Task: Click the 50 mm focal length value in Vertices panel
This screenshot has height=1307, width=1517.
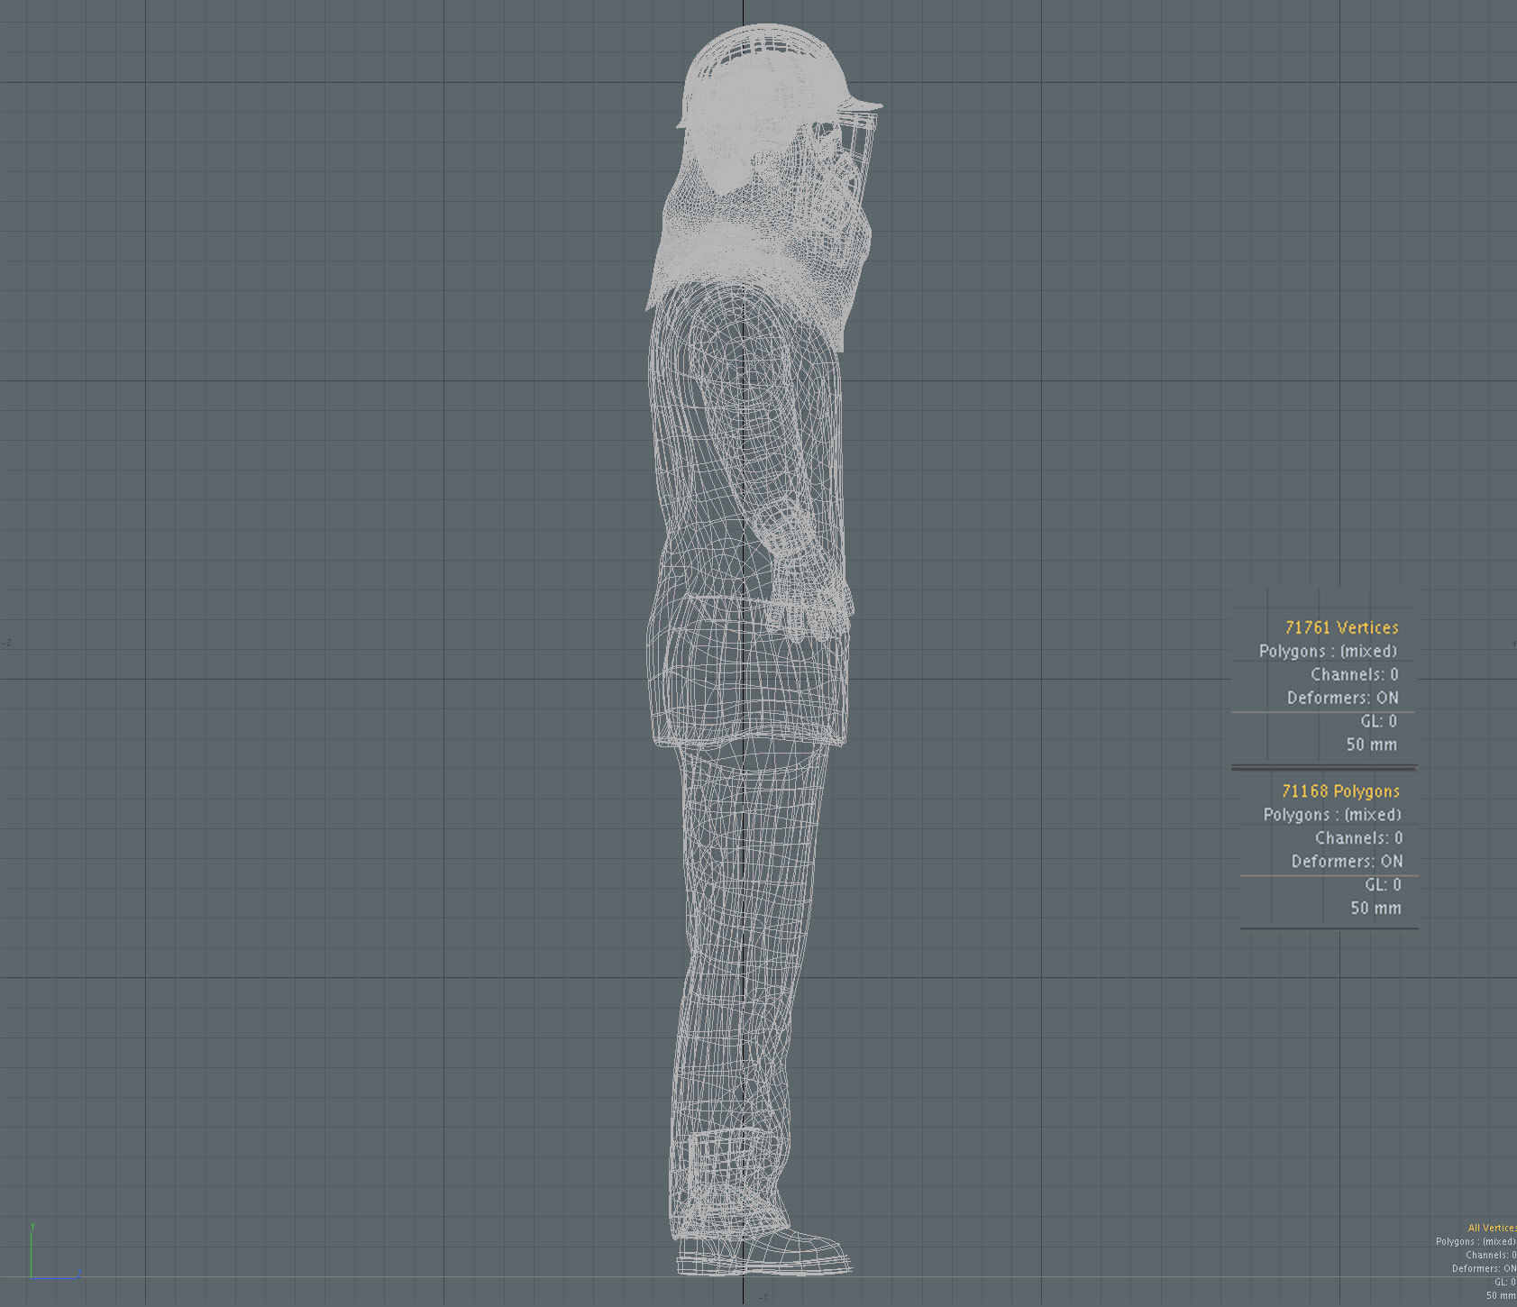Action: click(1371, 745)
